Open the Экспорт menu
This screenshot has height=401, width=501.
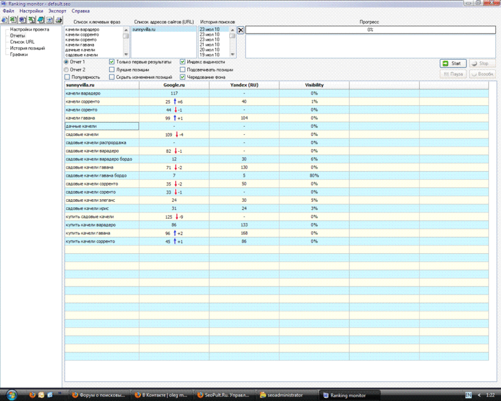click(x=56, y=11)
